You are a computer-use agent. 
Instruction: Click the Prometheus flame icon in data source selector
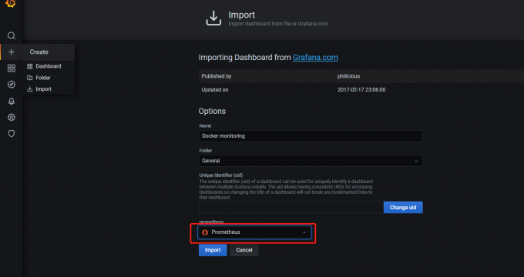[x=205, y=232]
